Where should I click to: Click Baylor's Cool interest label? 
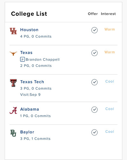coord(109,132)
